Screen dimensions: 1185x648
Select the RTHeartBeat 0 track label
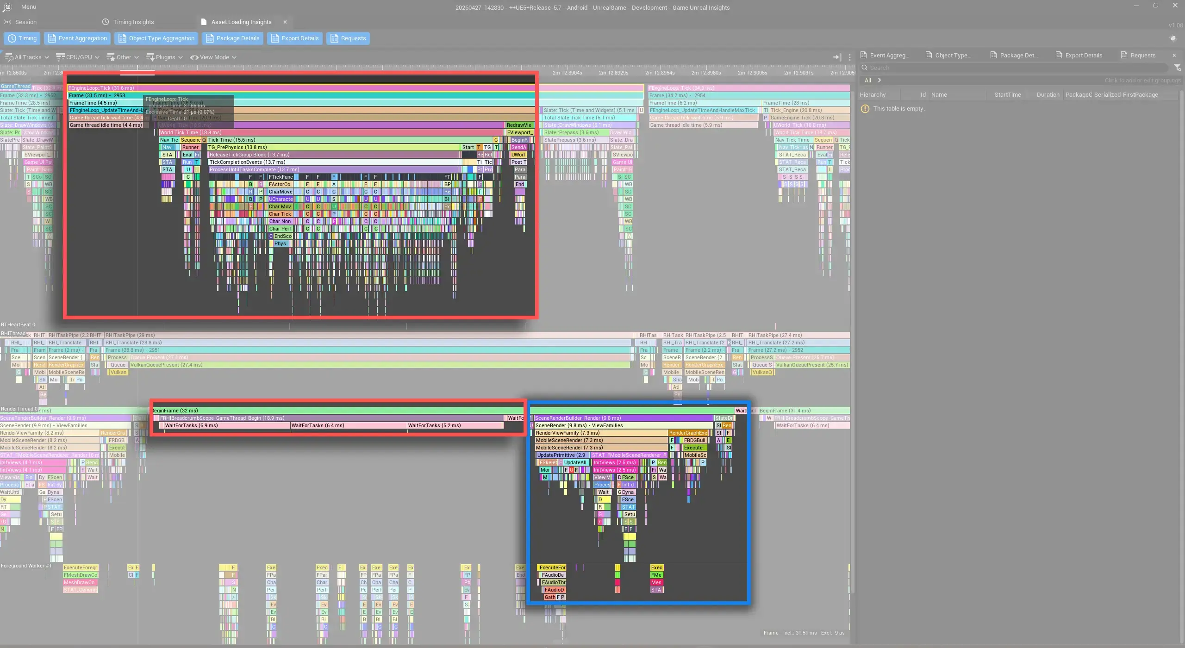click(x=18, y=325)
